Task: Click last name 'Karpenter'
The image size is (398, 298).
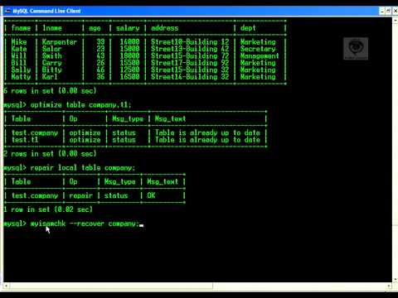Action: (x=60, y=42)
